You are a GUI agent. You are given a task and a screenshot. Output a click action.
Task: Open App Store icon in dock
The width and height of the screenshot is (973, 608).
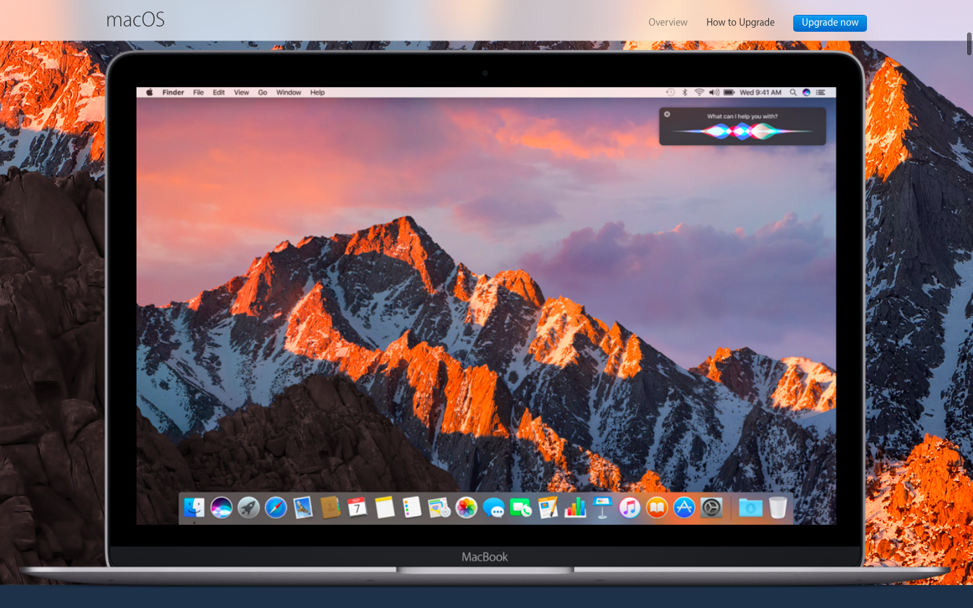point(684,507)
